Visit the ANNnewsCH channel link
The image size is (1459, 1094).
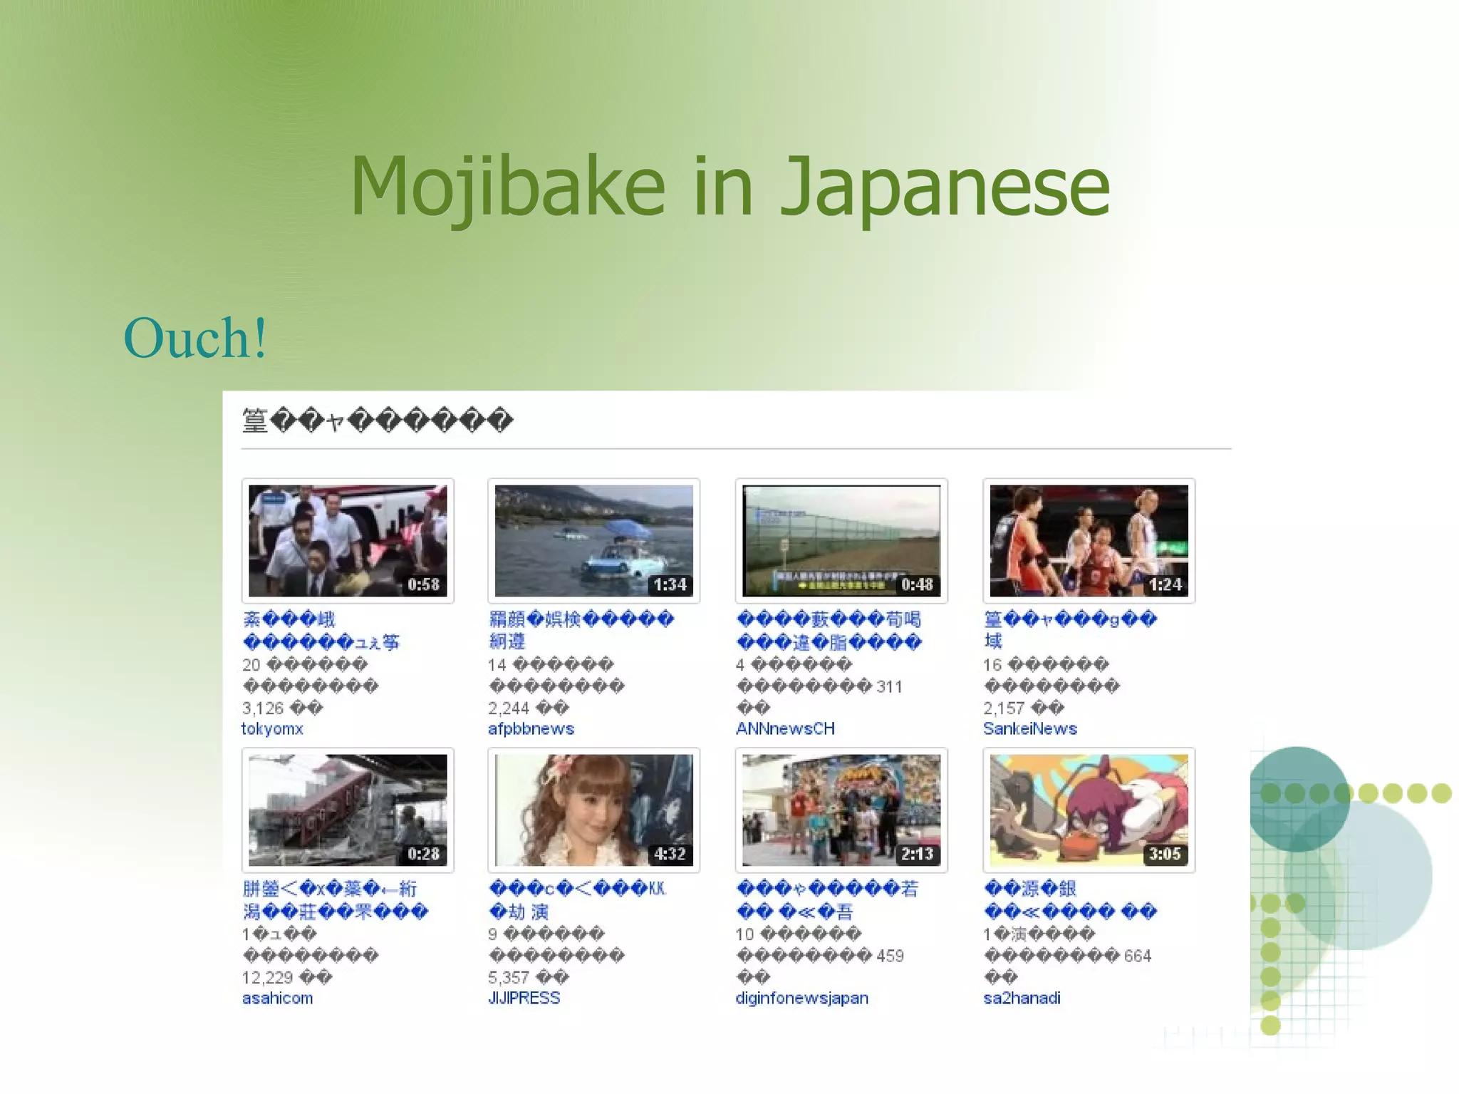click(785, 728)
